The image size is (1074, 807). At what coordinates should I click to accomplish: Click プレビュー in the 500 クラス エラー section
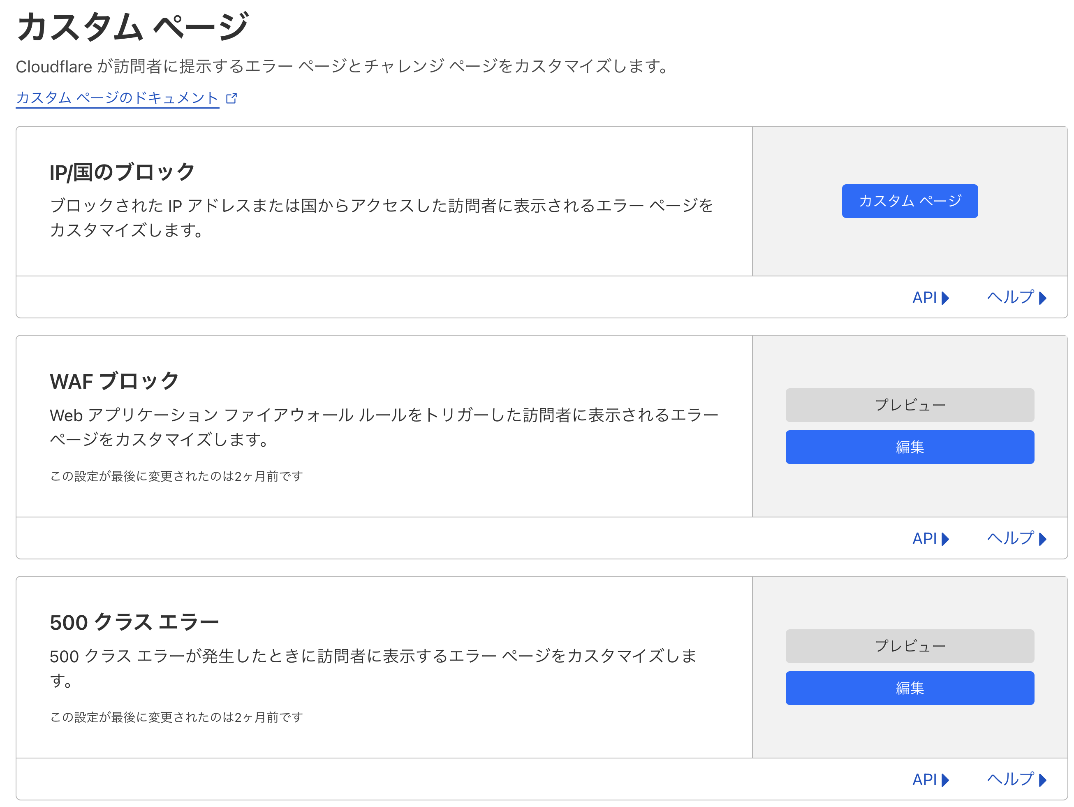click(910, 646)
